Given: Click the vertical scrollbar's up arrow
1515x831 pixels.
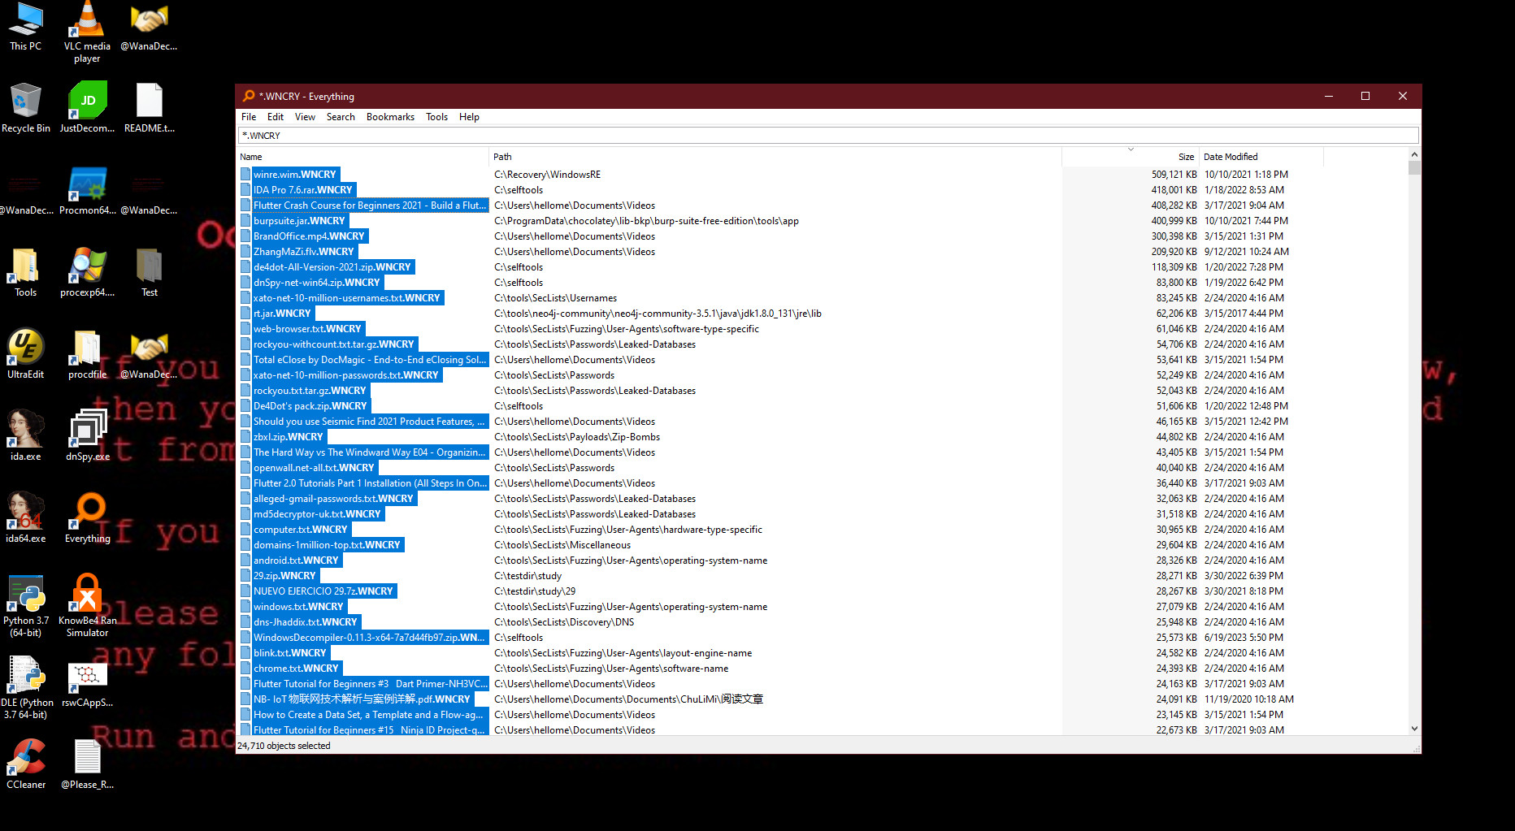Looking at the screenshot, I should pyautogui.click(x=1414, y=154).
